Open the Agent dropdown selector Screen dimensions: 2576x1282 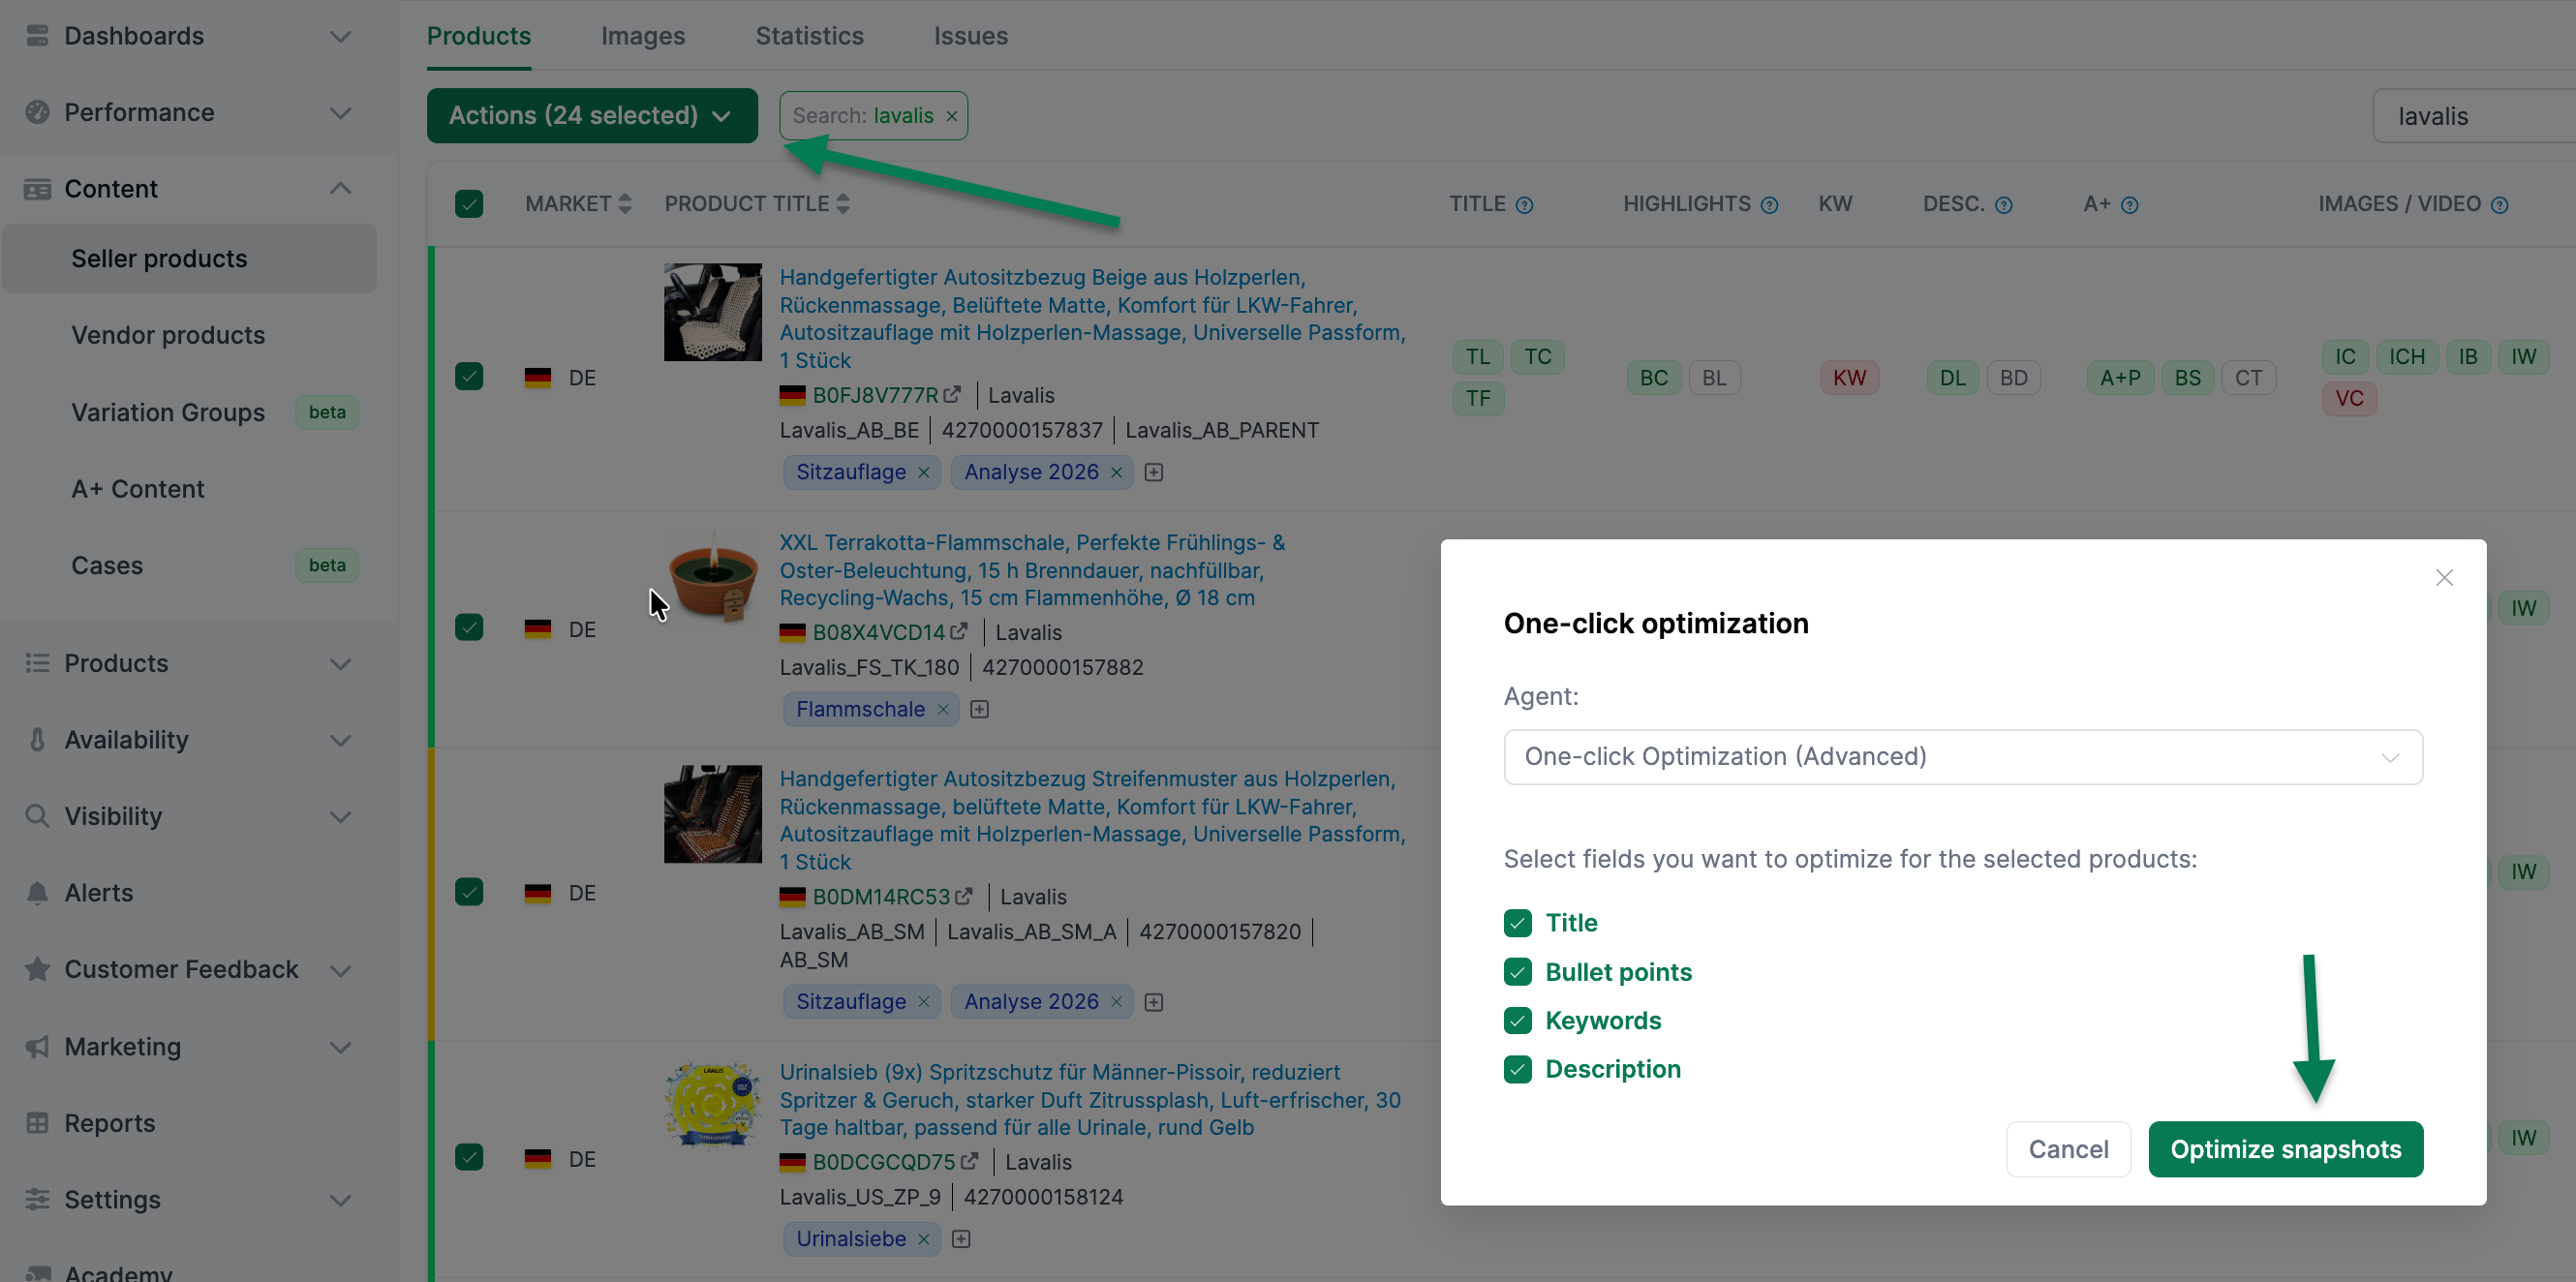[x=1962, y=756]
